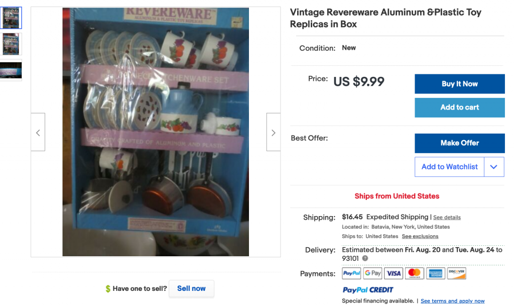Click the delivery ZIP code help icon
This screenshot has width=514, height=308.
click(x=365, y=258)
